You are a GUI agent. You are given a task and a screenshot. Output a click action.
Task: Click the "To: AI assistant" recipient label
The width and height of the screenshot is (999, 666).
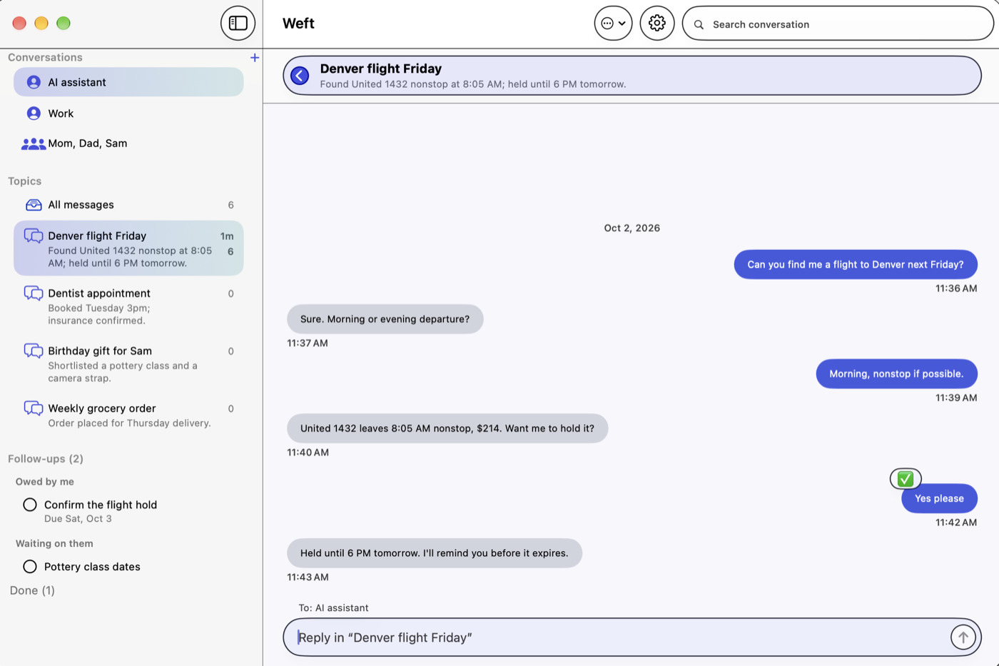pyautogui.click(x=333, y=608)
